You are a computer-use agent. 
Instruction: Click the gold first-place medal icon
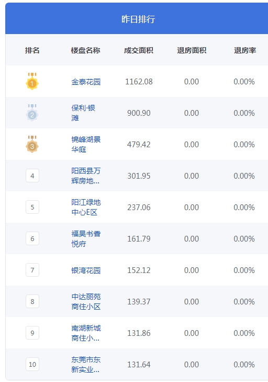pyautogui.click(x=32, y=81)
